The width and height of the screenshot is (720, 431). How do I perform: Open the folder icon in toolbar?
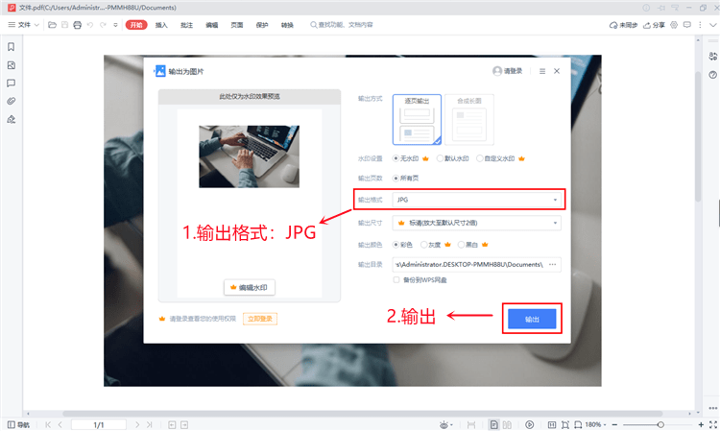[x=53, y=25]
